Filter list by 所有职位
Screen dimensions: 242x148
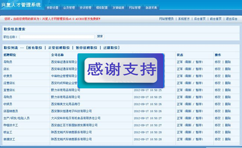pyautogui.click(x=35, y=48)
